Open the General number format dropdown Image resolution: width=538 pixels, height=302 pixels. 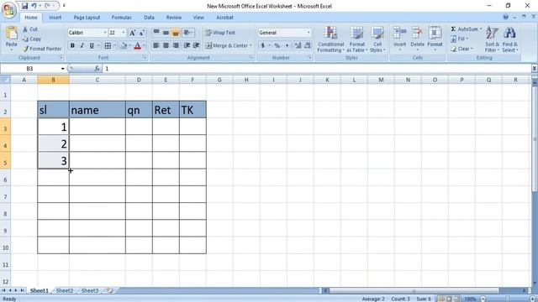click(x=309, y=33)
